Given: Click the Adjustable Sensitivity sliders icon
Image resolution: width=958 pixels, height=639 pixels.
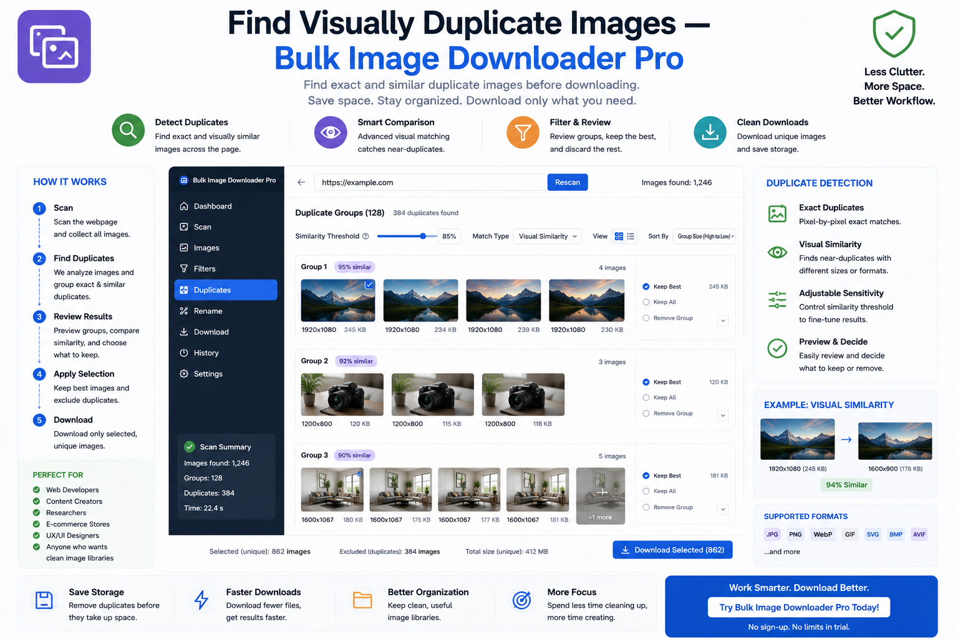Looking at the screenshot, I should coord(777,300).
